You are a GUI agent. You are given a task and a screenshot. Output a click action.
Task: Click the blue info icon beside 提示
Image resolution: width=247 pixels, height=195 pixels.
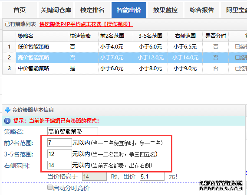coord(7,121)
